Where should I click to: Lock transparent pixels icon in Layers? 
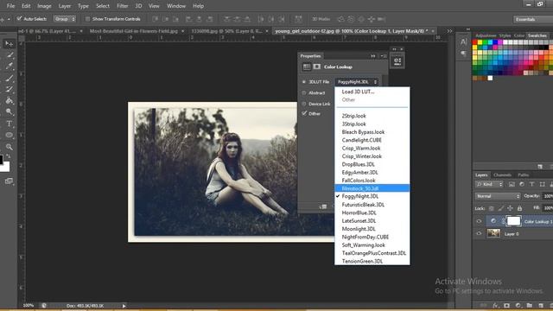point(492,208)
